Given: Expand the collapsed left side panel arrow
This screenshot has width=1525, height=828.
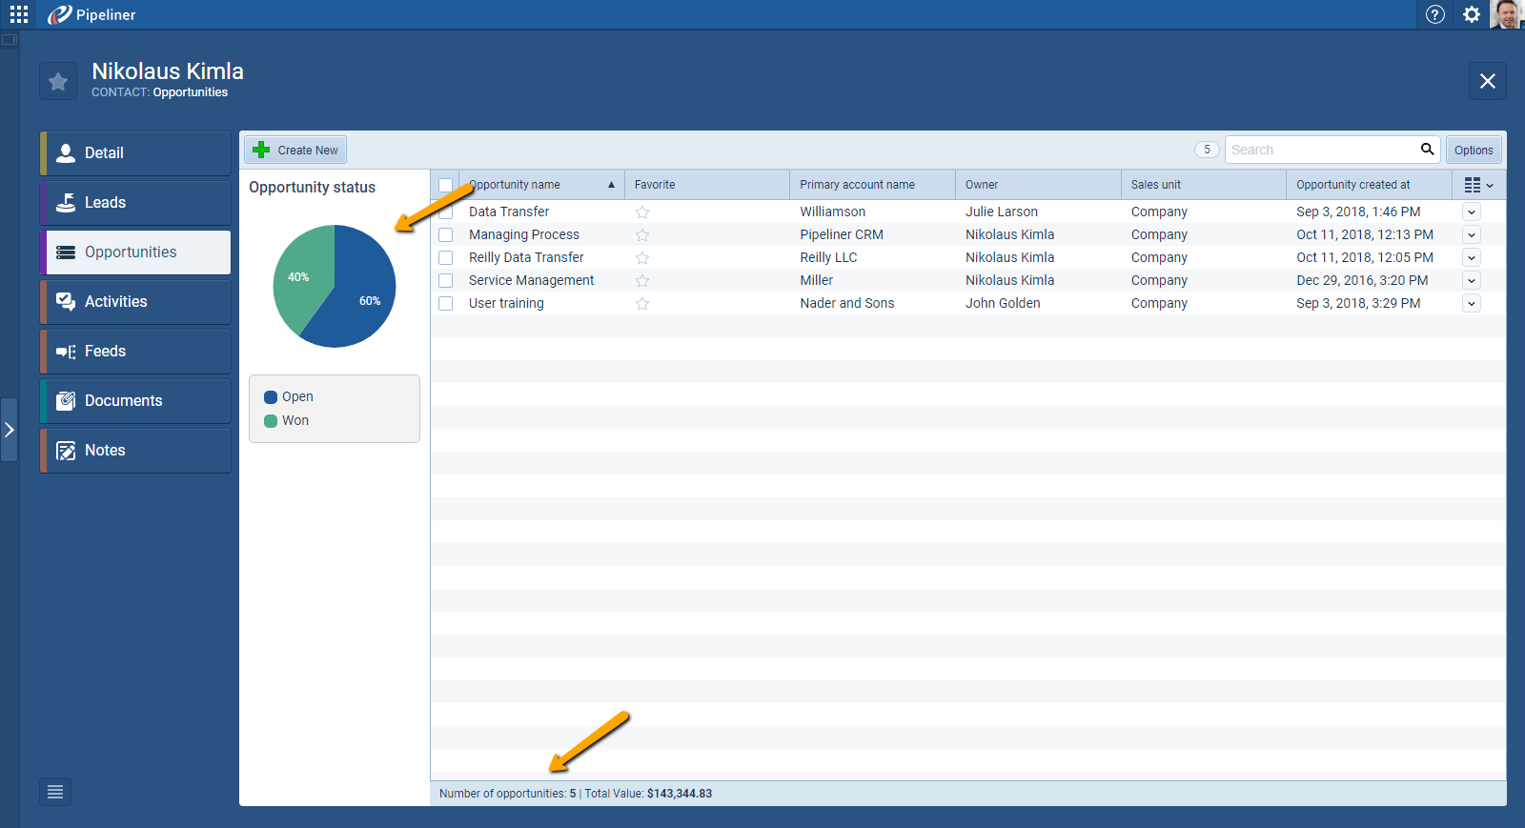Looking at the screenshot, I should click(9, 430).
